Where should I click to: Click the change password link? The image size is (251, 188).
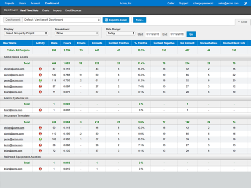point(203,3)
